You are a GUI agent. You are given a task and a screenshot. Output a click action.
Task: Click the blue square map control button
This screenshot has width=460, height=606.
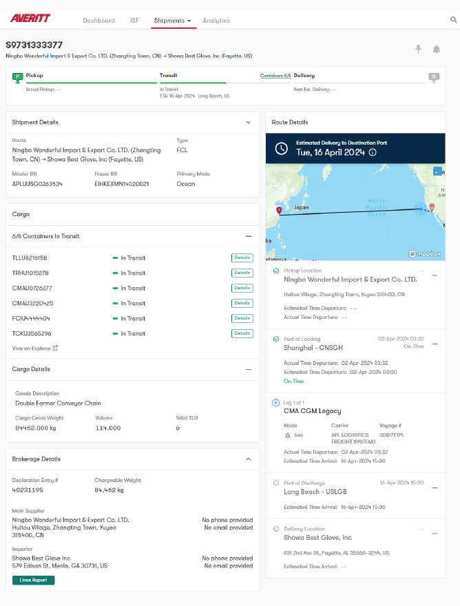[x=437, y=171]
